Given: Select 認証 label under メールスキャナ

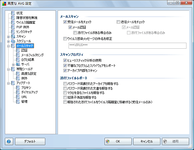Looking at the screenshot, I should 24,50.
